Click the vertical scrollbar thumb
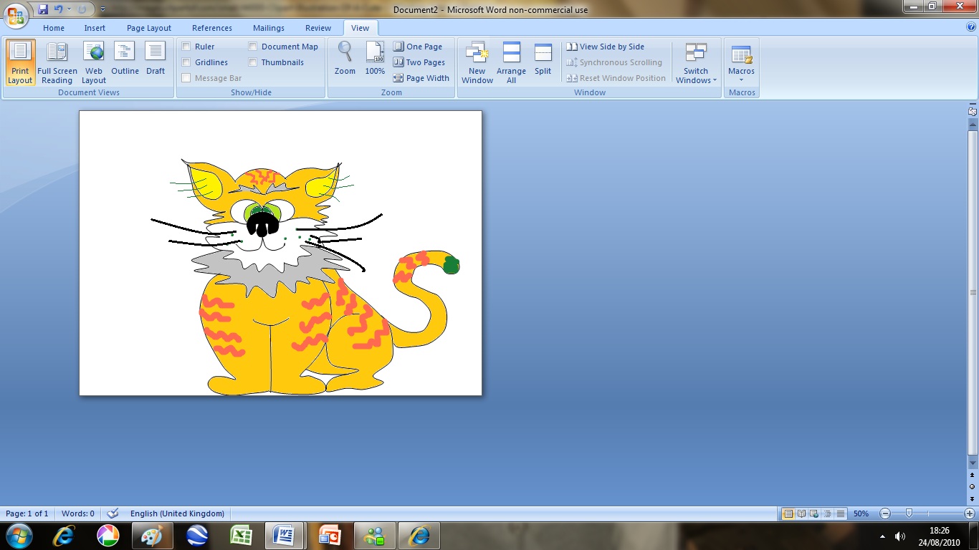This screenshot has width=979, height=550. [973, 292]
